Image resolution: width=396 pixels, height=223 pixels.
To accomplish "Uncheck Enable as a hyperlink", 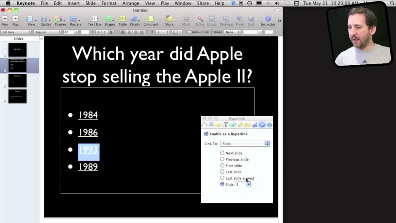I will [206, 134].
